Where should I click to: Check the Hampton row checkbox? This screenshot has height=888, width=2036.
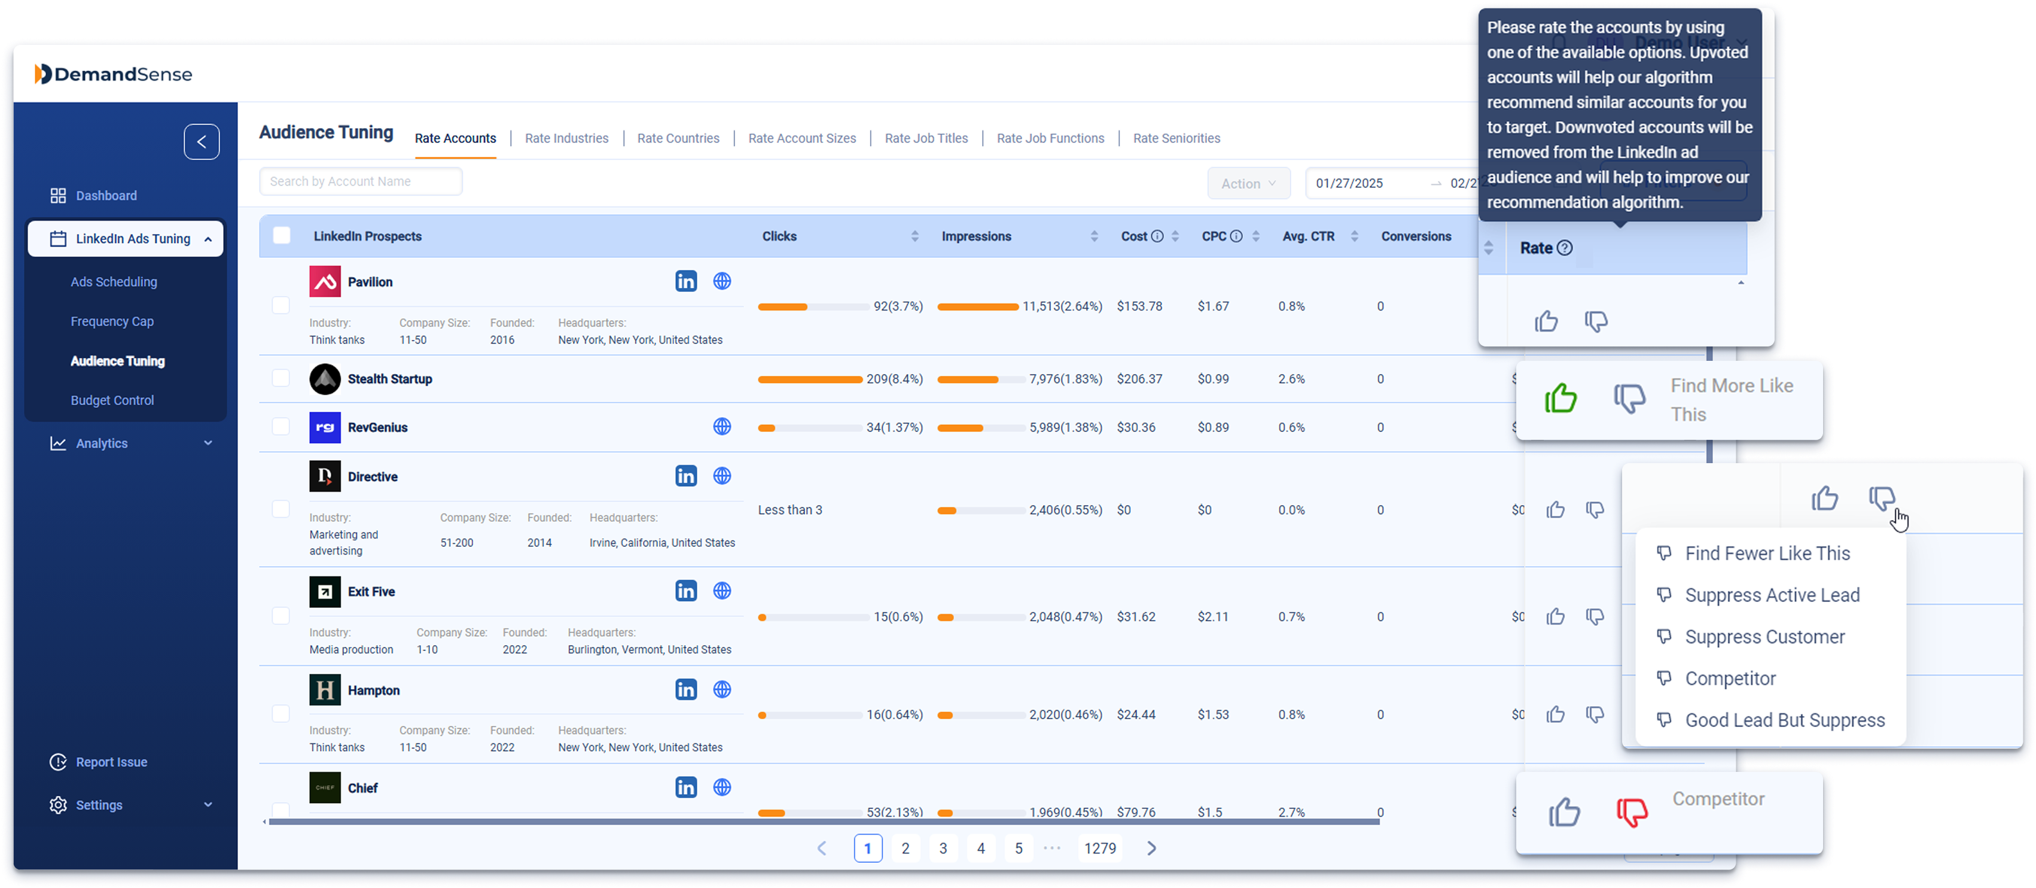point(281,713)
